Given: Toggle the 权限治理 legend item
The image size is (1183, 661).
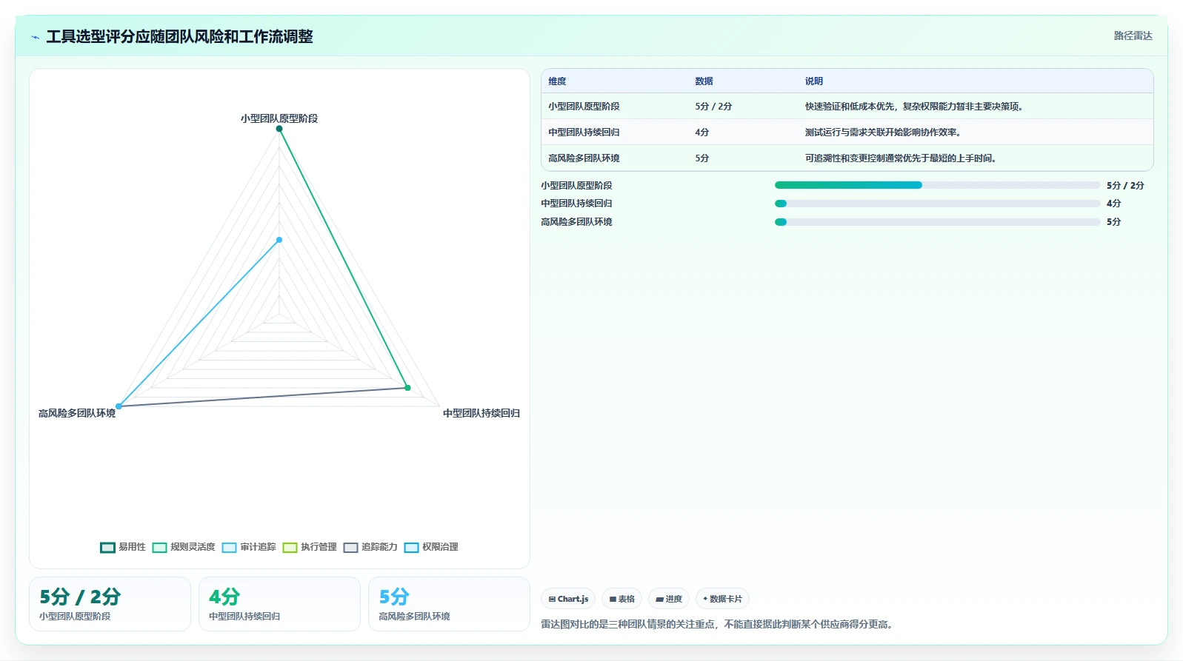Looking at the screenshot, I should point(431,547).
